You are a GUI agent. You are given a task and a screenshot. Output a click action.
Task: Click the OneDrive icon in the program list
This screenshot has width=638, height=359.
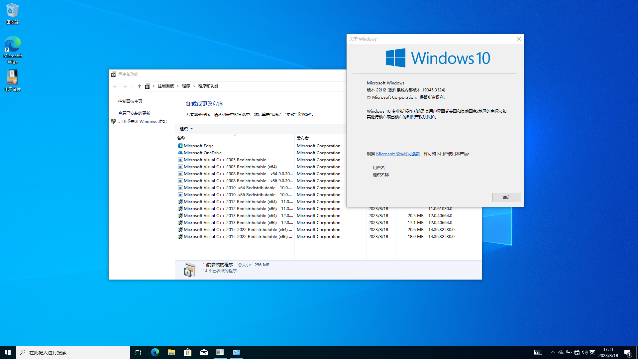(x=180, y=153)
